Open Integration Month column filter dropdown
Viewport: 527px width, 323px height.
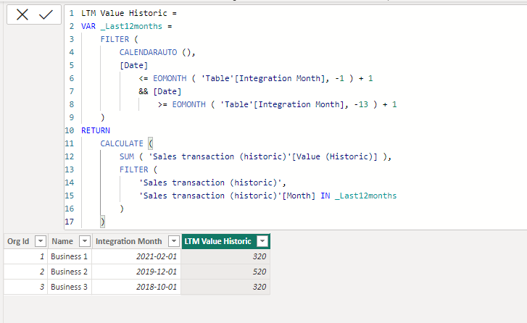pos(174,241)
